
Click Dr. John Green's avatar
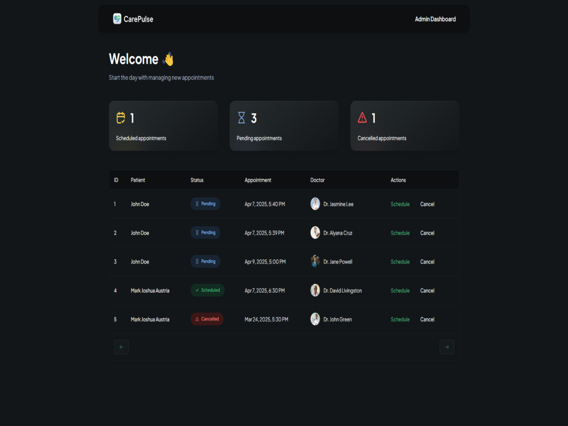click(315, 319)
